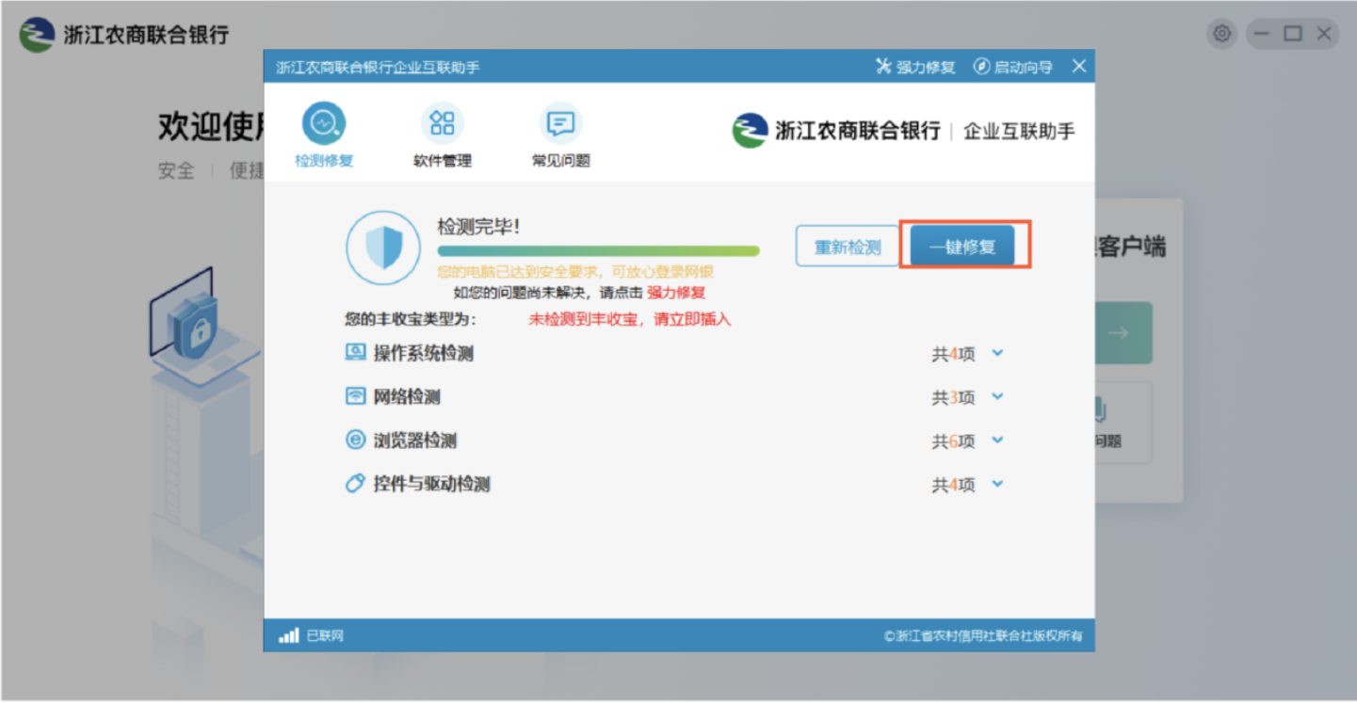This screenshot has height=703, width=1357.
Task: Select the 控件与驱动检测 label
Action: (432, 485)
